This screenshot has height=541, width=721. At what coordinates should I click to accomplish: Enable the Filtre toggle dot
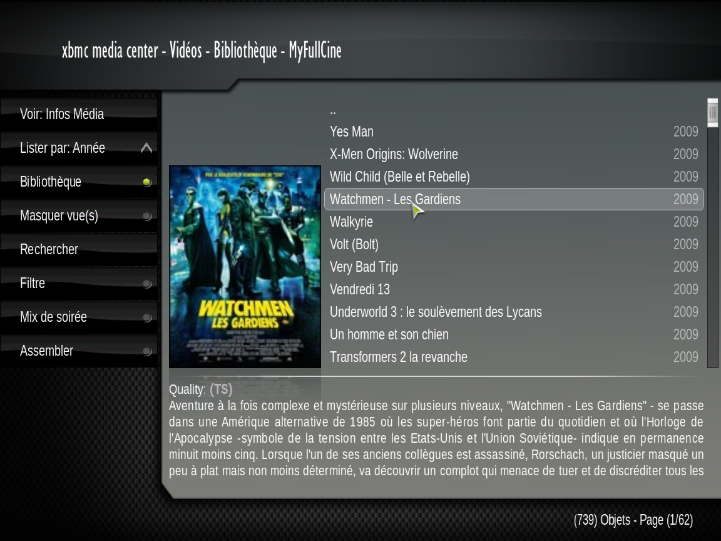click(x=146, y=284)
